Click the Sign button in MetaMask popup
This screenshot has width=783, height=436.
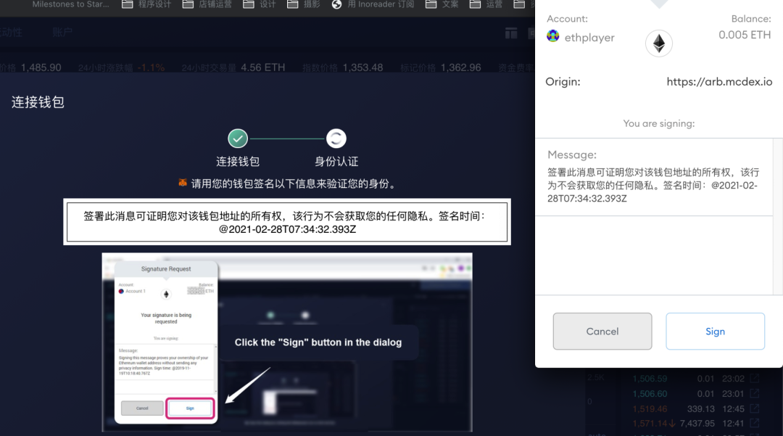(715, 332)
